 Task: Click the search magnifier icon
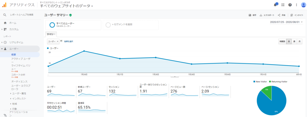coord(5,15)
